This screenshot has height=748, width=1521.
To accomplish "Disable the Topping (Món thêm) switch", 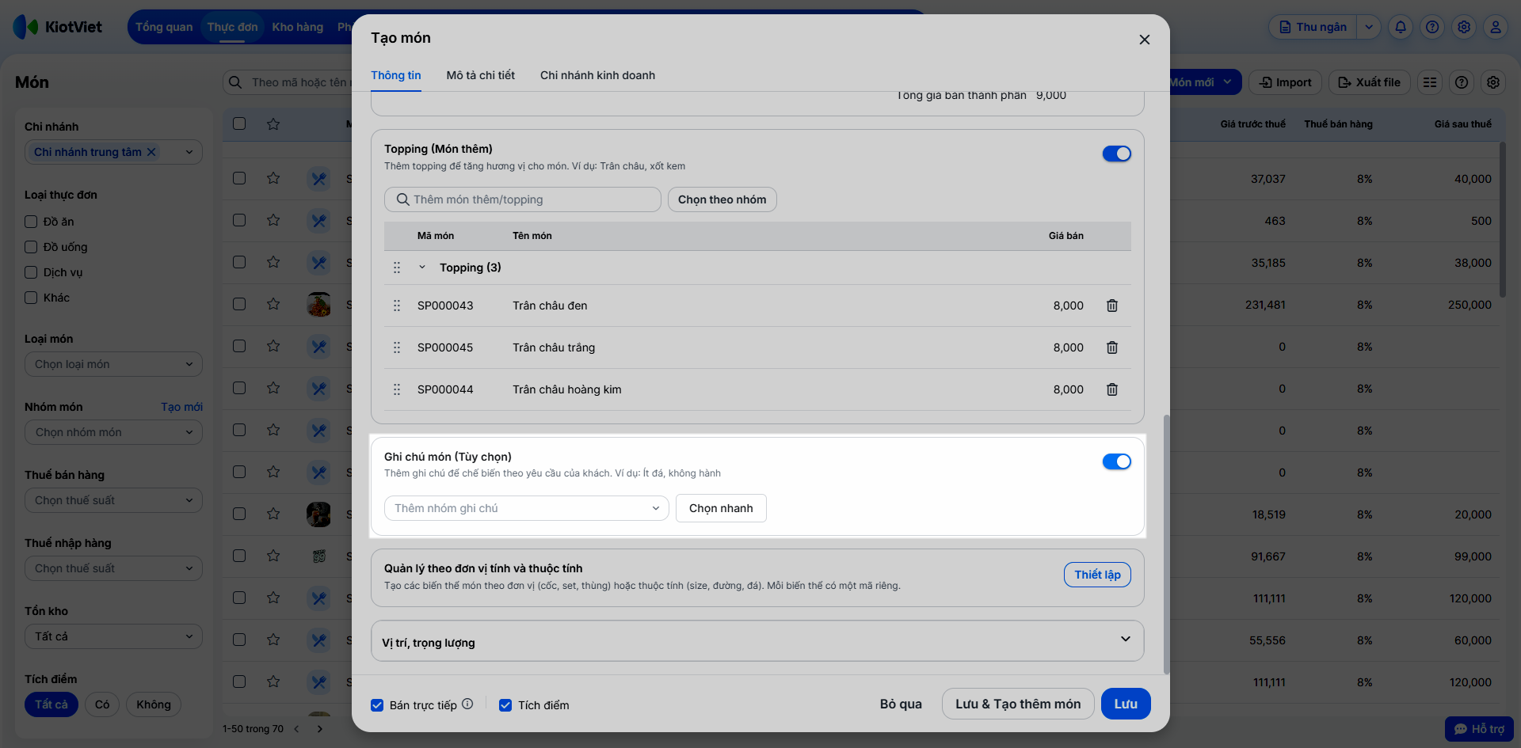I will tap(1116, 154).
